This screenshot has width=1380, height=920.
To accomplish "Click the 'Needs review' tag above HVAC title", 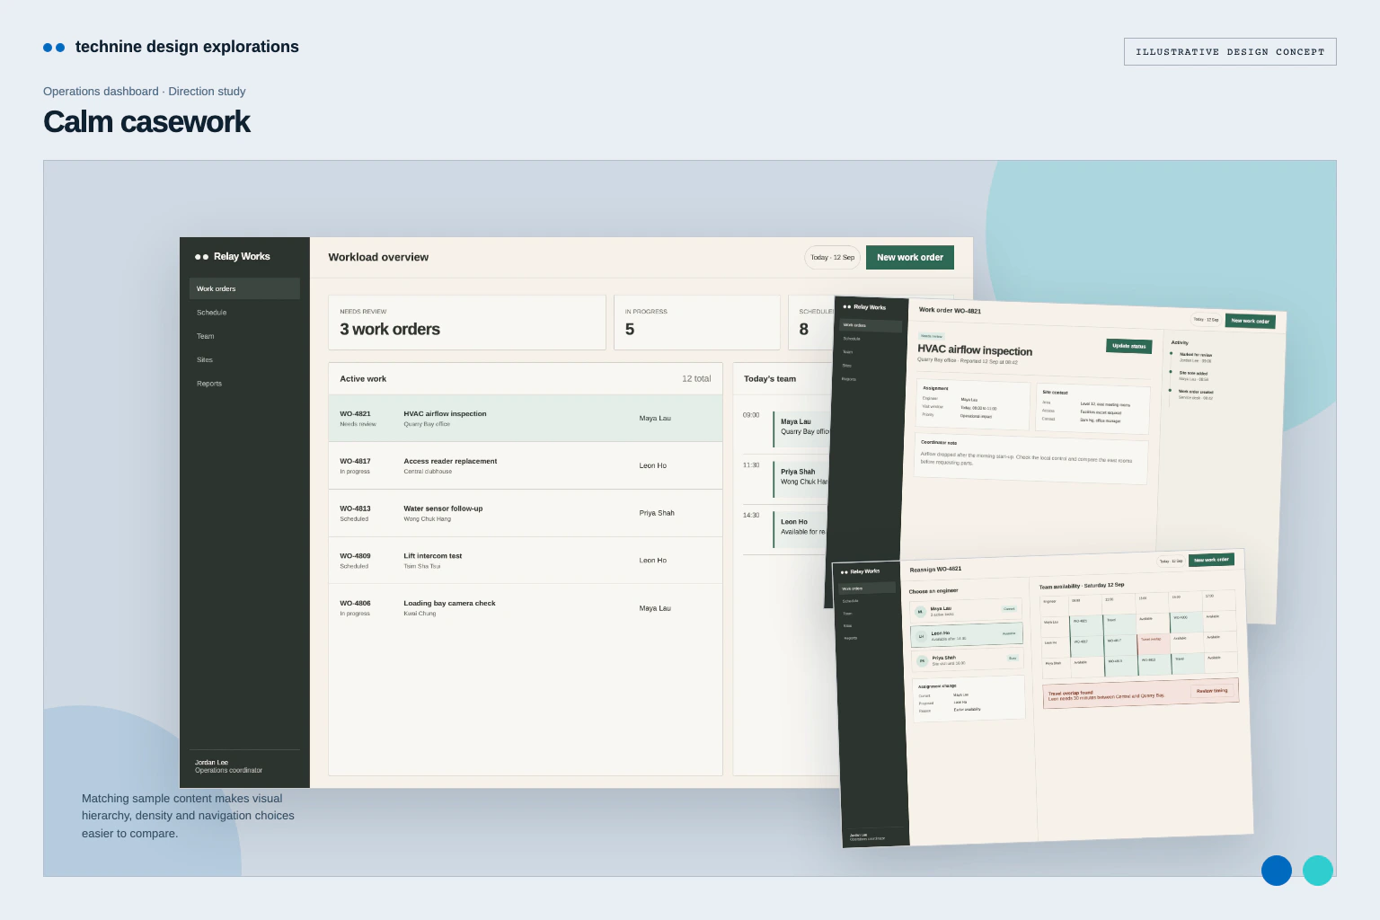I will point(932,336).
